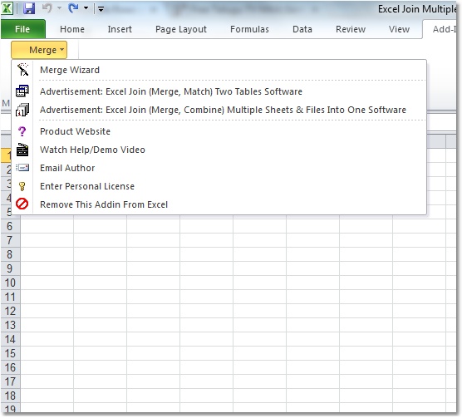
Task: Redo the last action
Action: pyautogui.click(x=73, y=8)
